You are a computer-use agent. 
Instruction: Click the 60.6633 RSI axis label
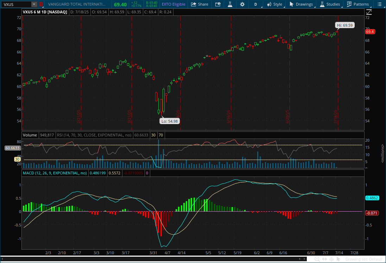click(12, 148)
